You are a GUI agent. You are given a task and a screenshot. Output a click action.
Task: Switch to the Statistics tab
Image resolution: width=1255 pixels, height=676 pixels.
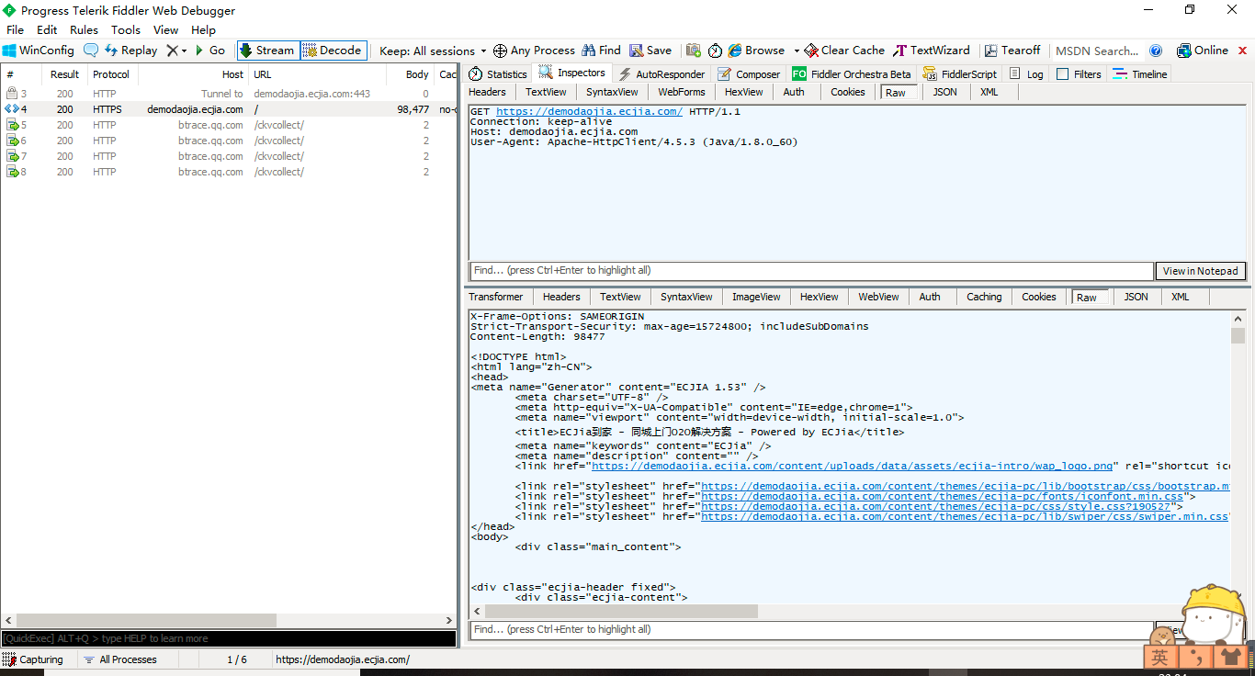click(498, 74)
